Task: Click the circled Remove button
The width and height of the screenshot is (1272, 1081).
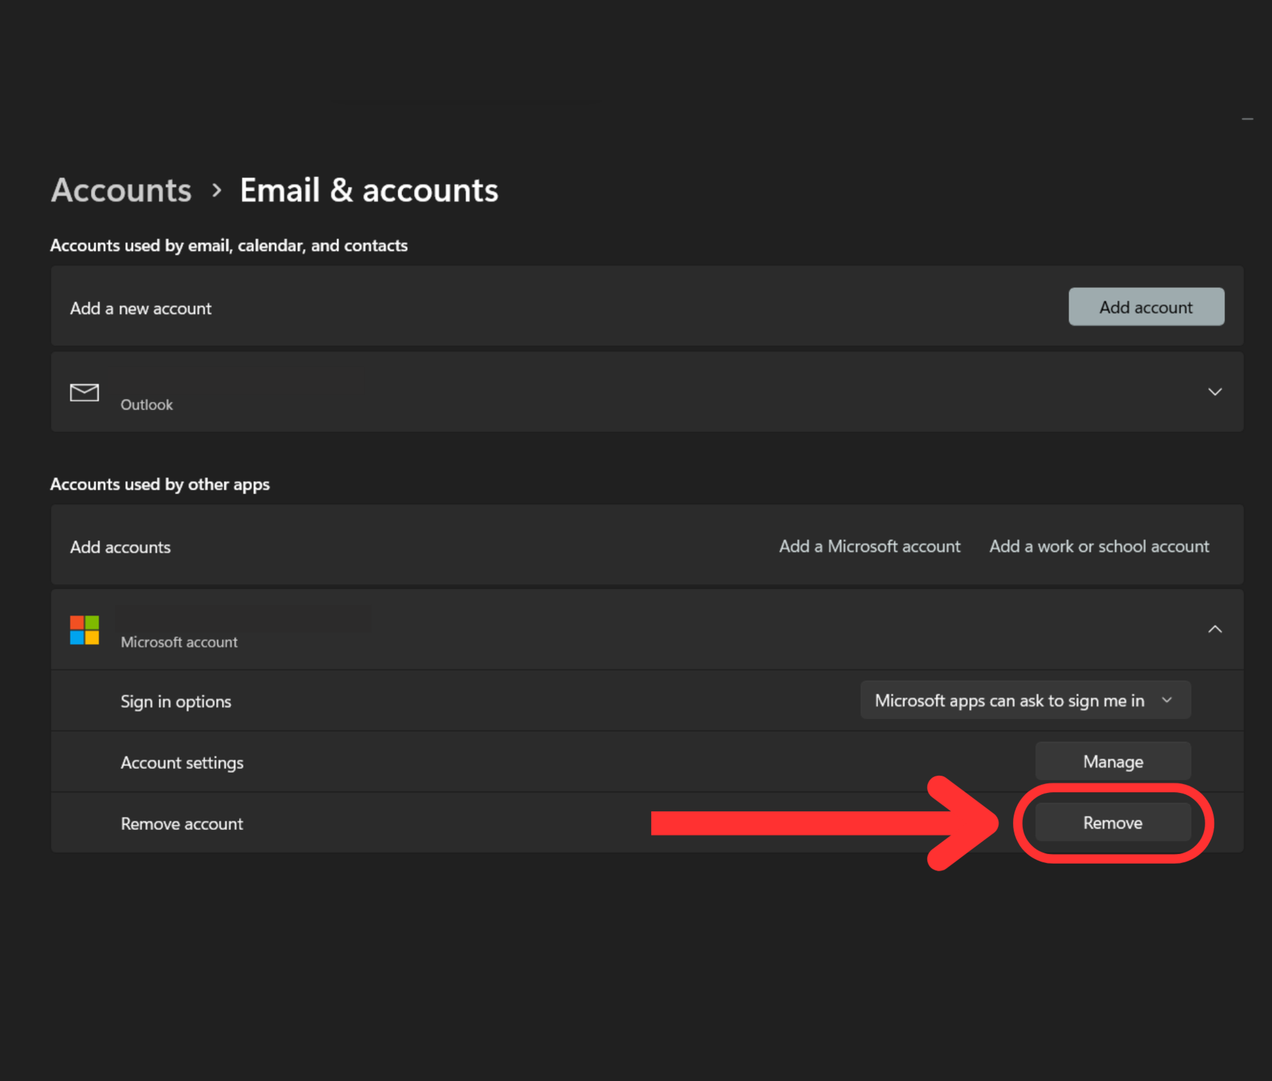Action: point(1112,823)
